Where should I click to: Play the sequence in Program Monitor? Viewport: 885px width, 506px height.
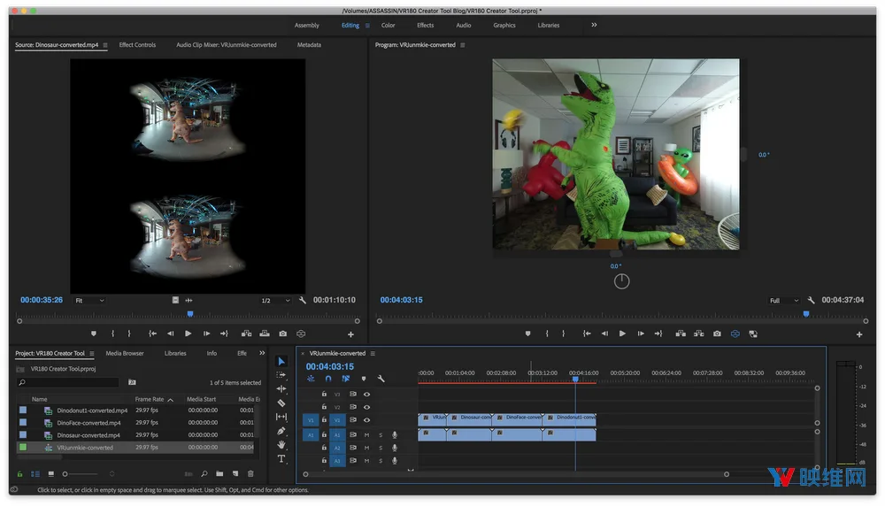coord(622,334)
